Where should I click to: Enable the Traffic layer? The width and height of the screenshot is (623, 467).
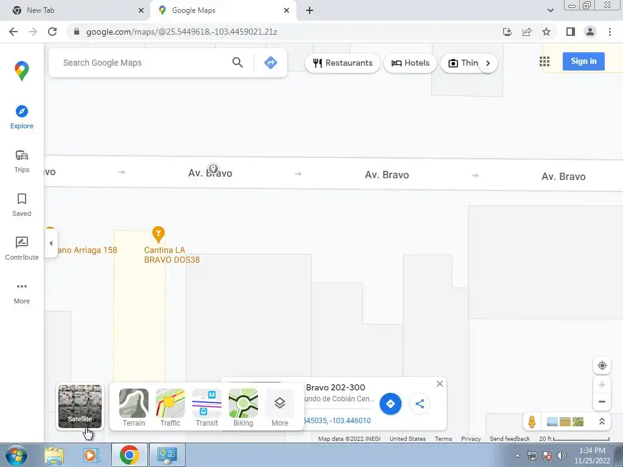(x=170, y=407)
